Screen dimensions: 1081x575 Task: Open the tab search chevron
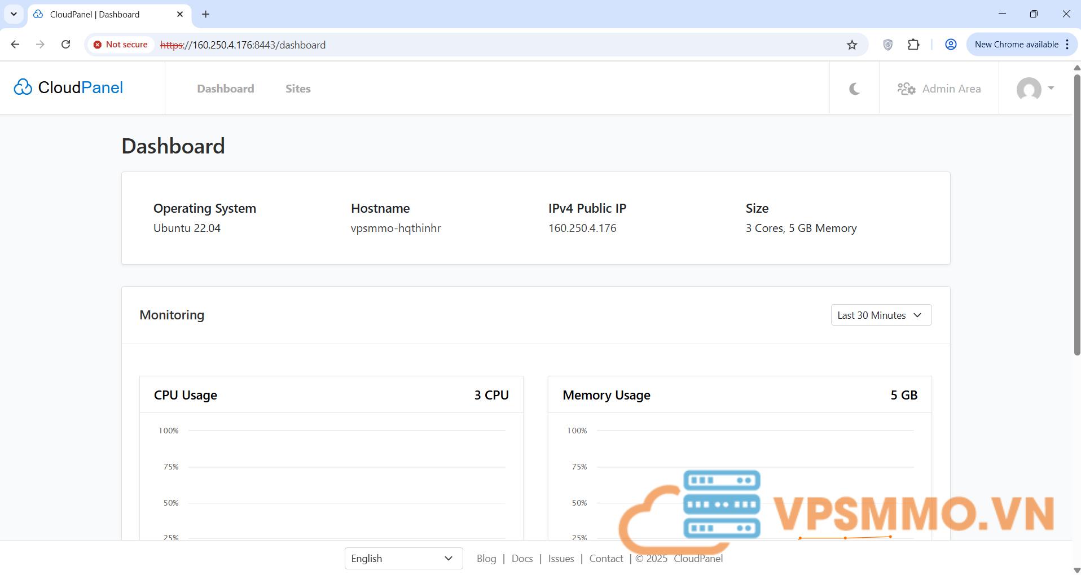[14, 14]
